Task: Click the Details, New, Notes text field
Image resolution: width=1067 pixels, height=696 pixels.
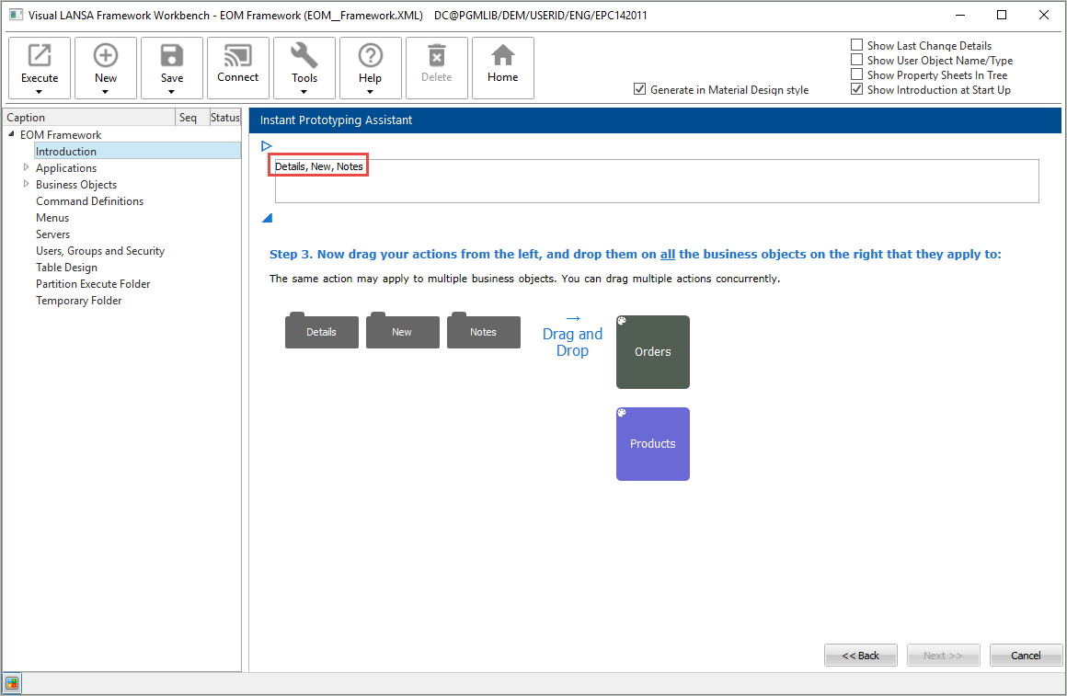Action: 656,181
